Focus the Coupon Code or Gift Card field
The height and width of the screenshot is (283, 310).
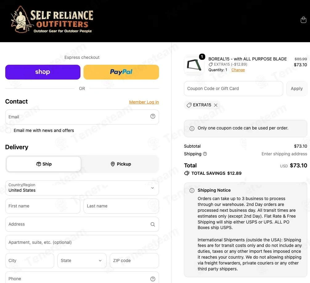(x=234, y=88)
